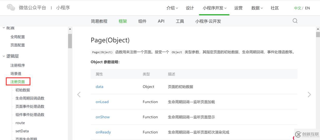Click the search magnifier icon
This screenshot has height=140, width=320.
[295, 21]
